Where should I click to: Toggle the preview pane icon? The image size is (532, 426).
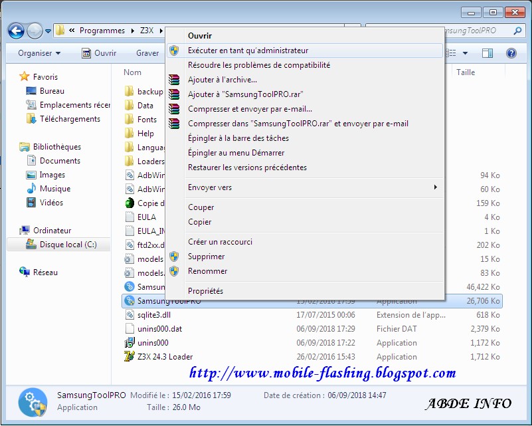click(488, 53)
